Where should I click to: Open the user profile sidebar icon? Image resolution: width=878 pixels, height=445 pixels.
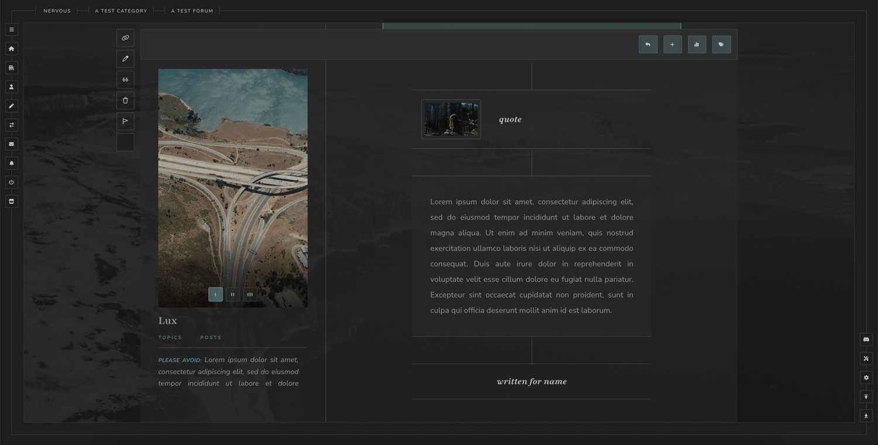click(x=11, y=87)
